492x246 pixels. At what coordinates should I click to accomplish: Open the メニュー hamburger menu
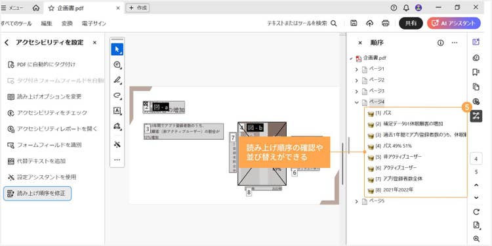point(12,8)
